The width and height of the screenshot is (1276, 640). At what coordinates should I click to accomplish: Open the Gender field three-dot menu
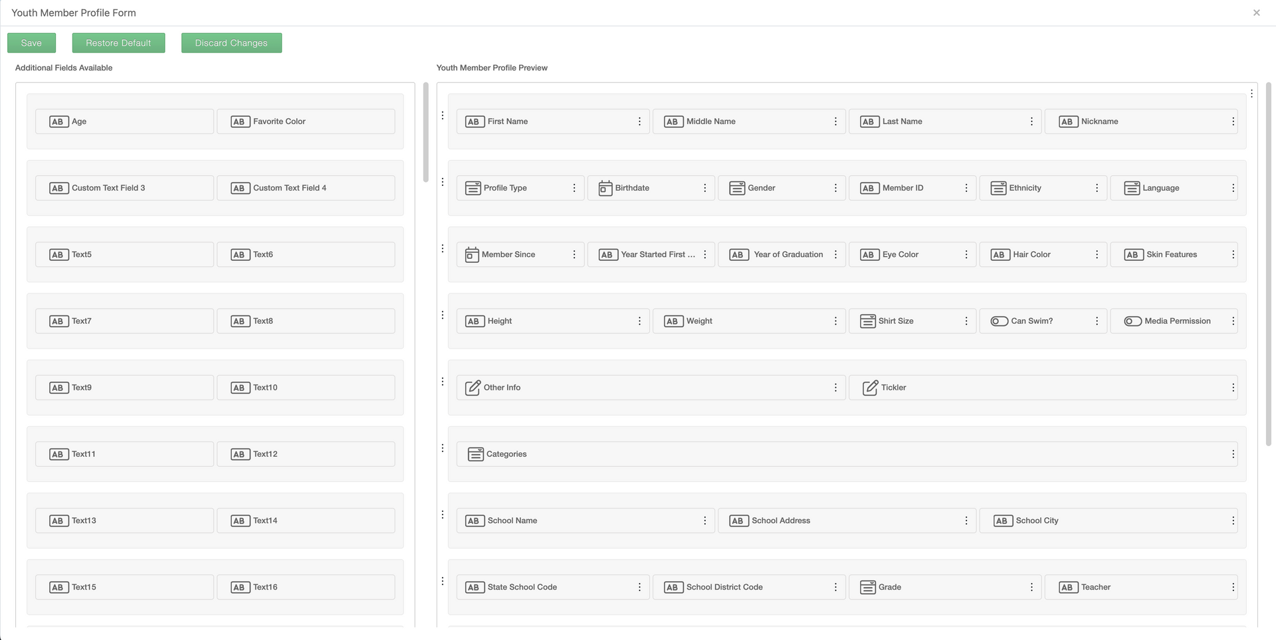(x=835, y=188)
